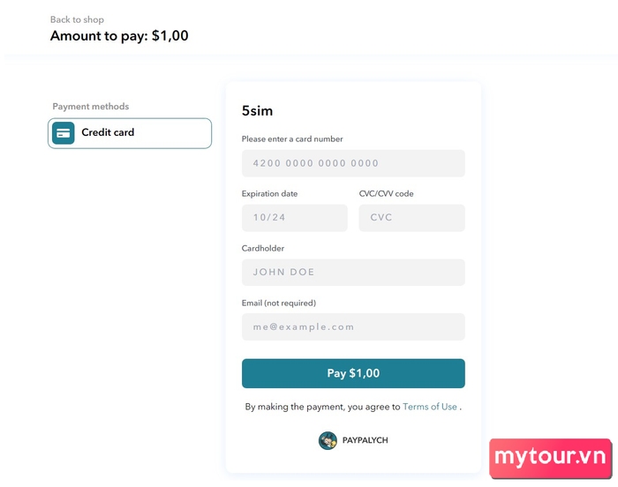Go back via Back to shop
Image resolution: width=618 pixels, height=487 pixels.
pyautogui.click(x=78, y=19)
